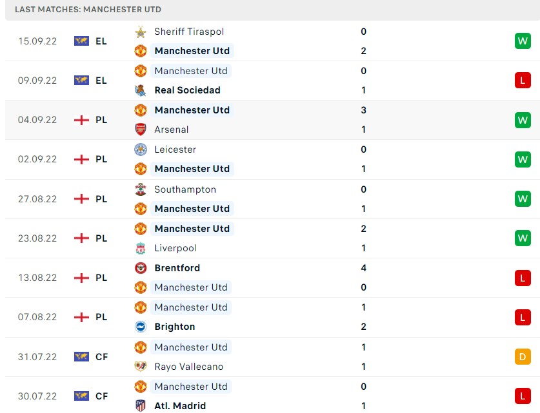Click the orange D badge for Rayo Vallecano match
Screen dimensions: 540x413
tap(522, 357)
